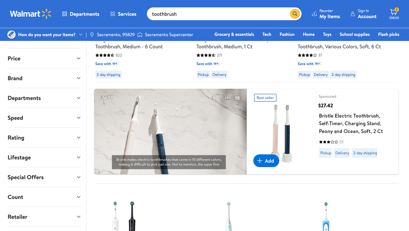The height and width of the screenshot is (231, 409).
Task: Expand the Brand filter
Action: [x=44, y=78]
